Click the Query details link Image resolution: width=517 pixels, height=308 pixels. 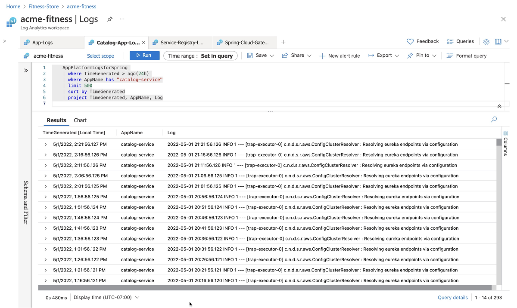click(x=452, y=297)
